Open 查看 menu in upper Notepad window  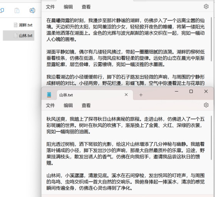(x=86, y=7)
